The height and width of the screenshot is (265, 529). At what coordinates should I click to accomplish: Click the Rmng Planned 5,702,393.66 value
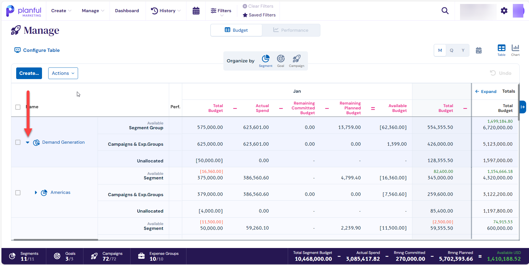tap(456, 259)
